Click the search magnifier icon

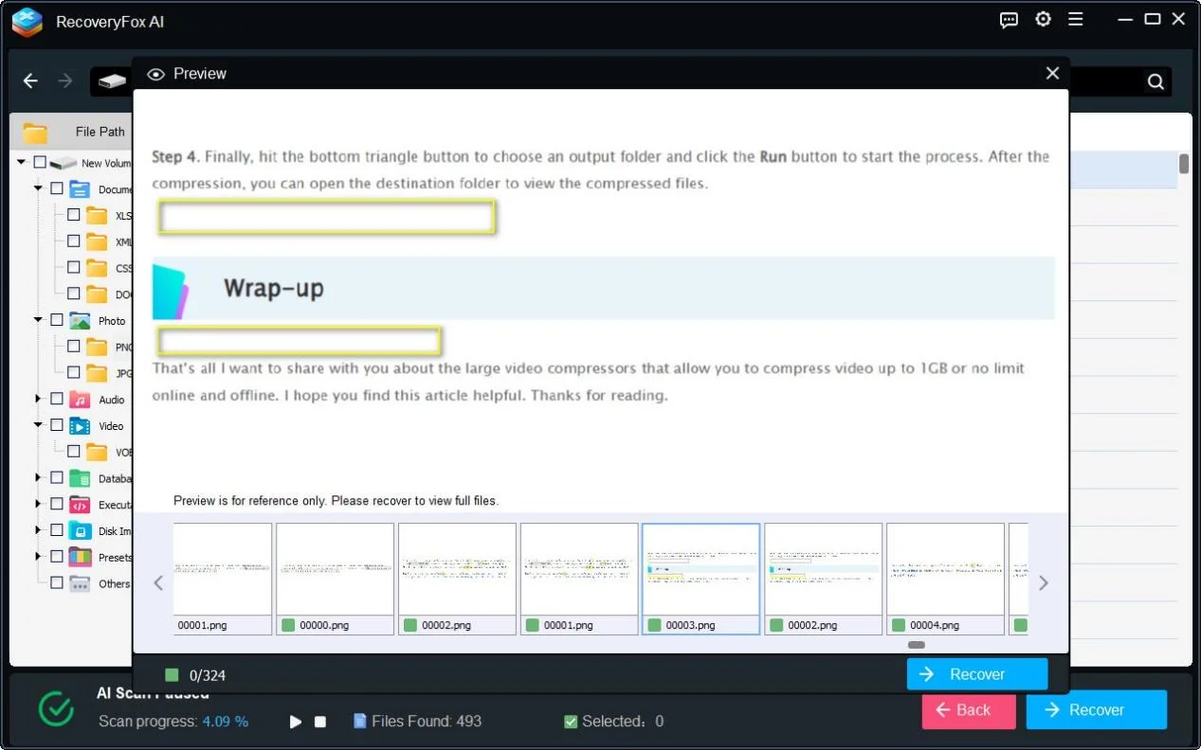pyautogui.click(x=1156, y=81)
